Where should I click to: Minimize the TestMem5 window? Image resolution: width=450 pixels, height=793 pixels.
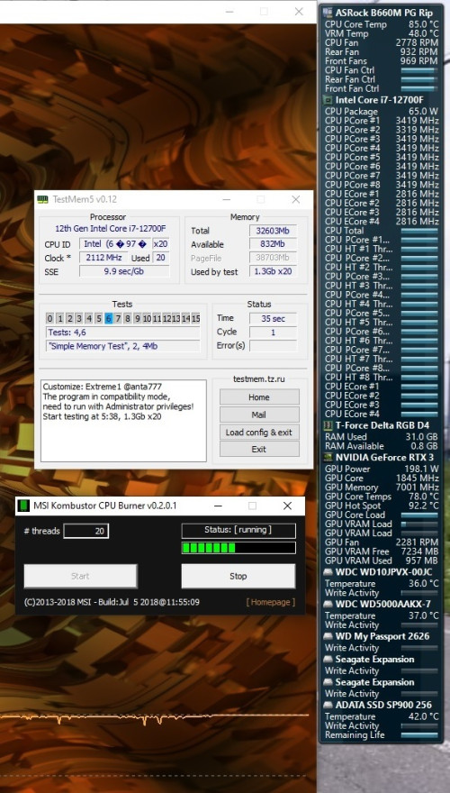[226, 200]
